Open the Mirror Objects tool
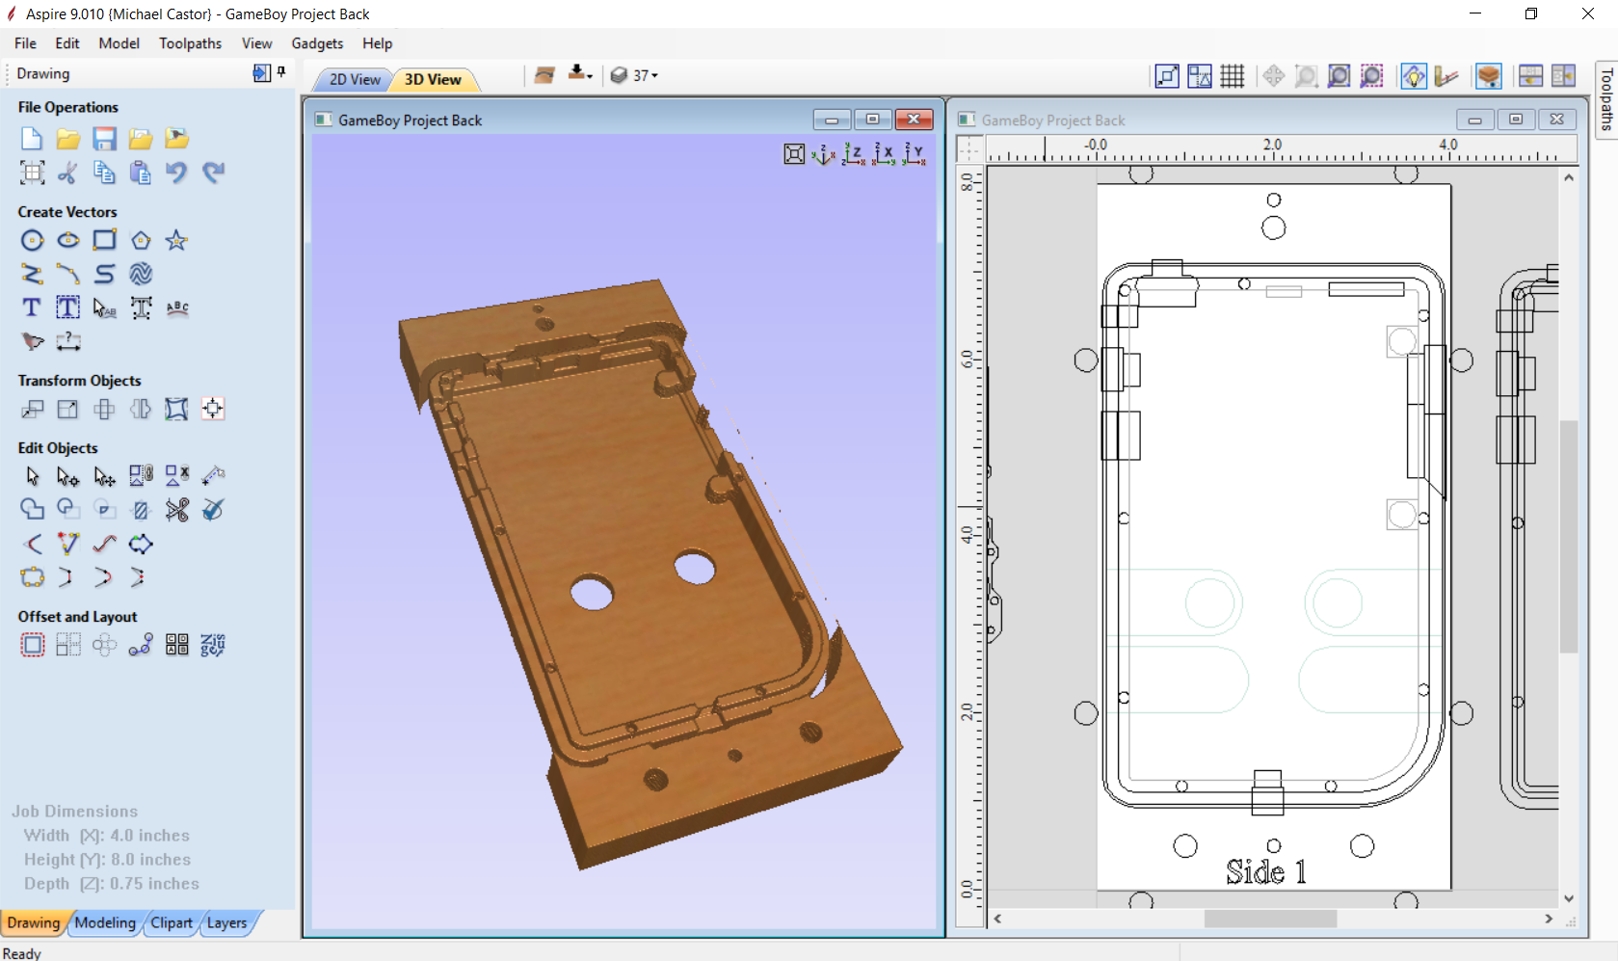The height and width of the screenshot is (961, 1618). [141, 409]
